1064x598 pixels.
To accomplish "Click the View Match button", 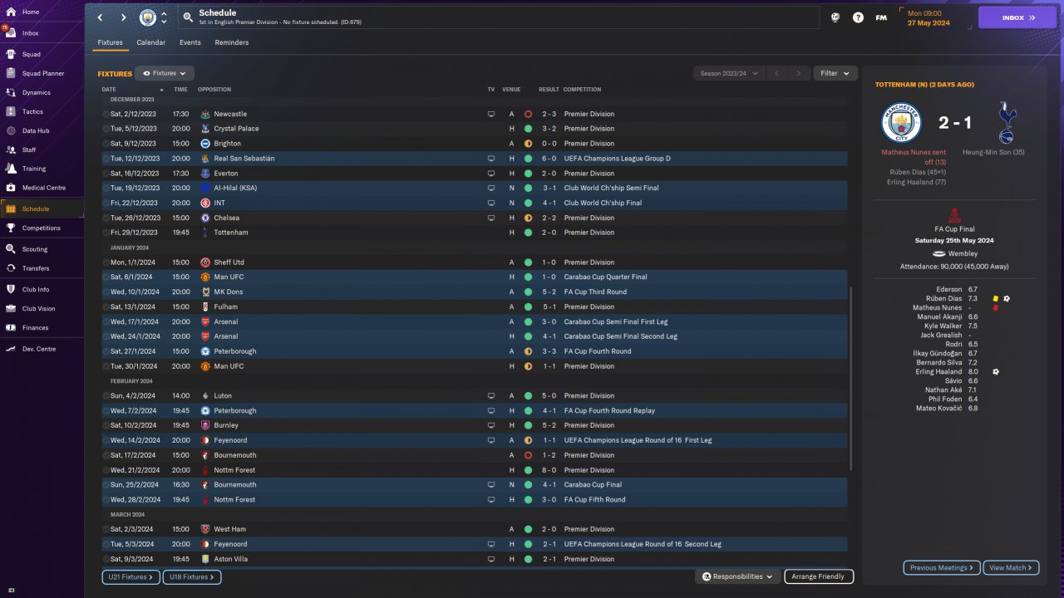I will (x=1012, y=568).
